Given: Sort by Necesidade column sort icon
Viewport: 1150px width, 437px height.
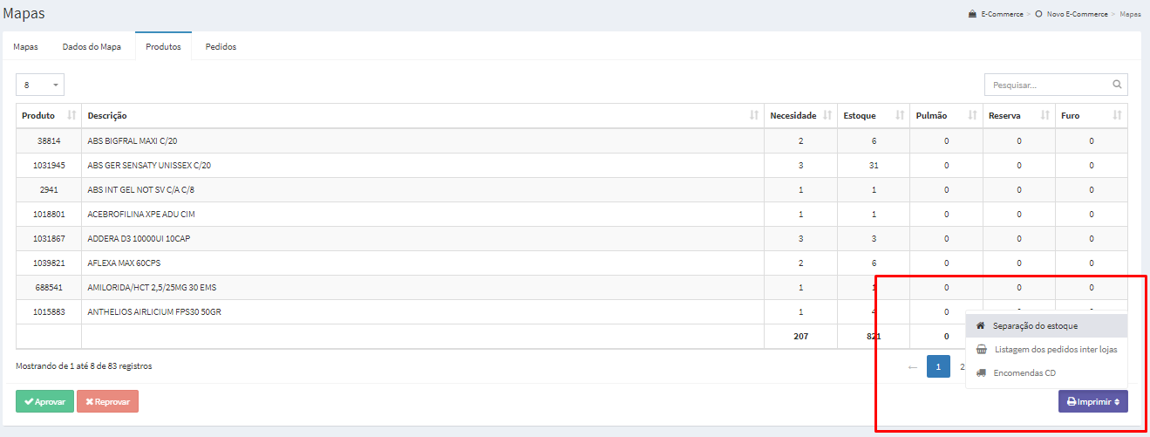Looking at the screenshot, I should point(827,115).
